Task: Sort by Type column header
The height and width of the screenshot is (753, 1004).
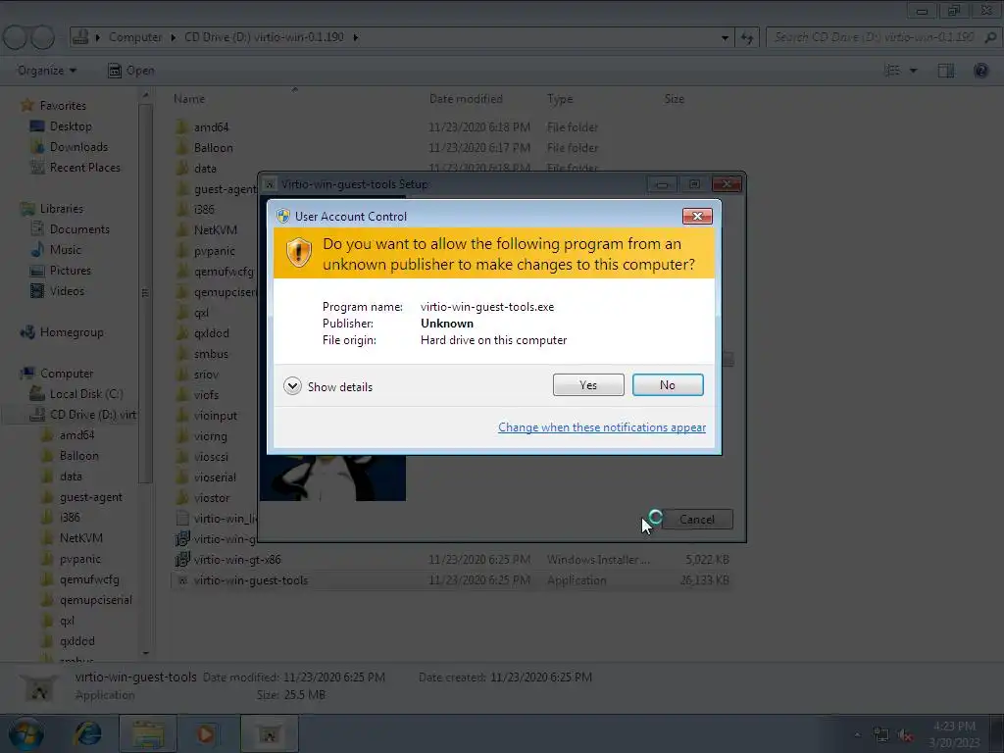Action: [560, 99]
